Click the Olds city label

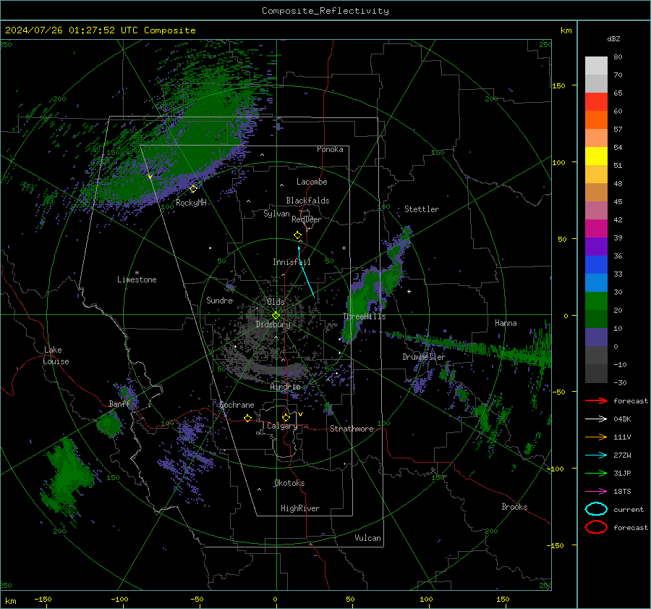[276, 302]
